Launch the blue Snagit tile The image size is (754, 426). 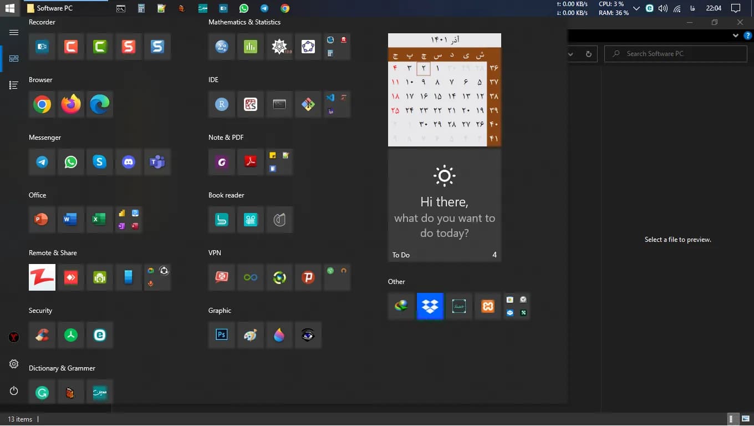[157, 47]
